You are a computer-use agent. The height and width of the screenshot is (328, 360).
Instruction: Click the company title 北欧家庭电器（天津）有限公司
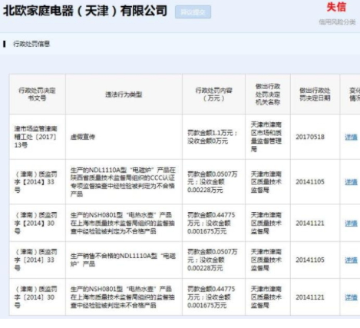click(x=85, y=11)
